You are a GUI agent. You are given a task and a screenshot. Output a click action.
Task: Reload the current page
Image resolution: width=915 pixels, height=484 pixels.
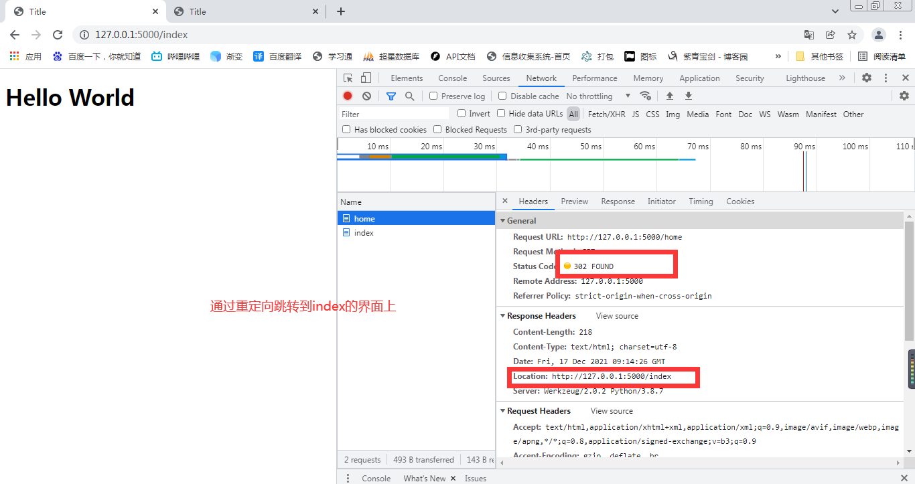58,35
